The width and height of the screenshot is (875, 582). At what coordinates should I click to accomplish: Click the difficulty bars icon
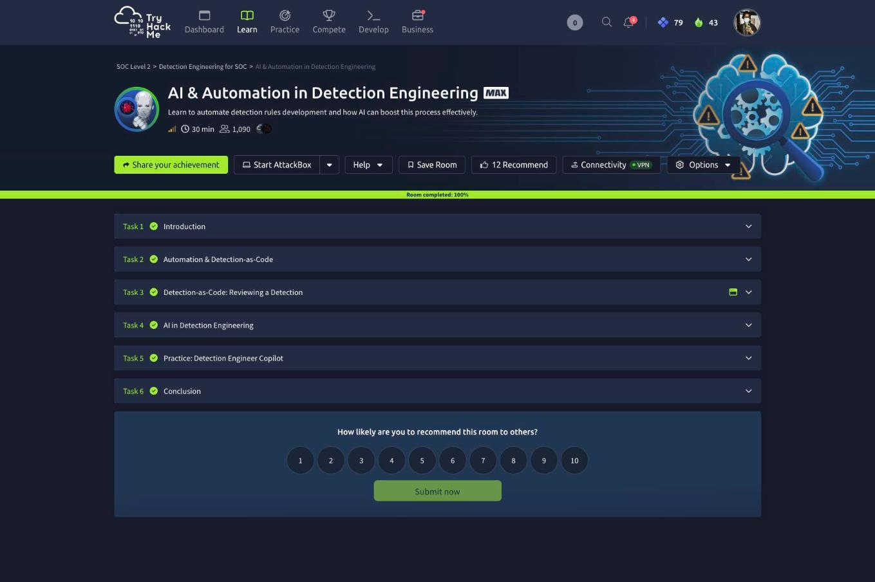click(172, 129)
